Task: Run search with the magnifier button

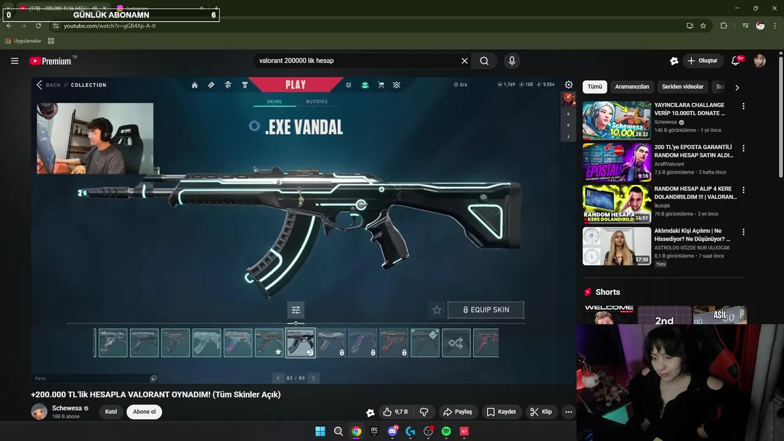Action: 484,61
